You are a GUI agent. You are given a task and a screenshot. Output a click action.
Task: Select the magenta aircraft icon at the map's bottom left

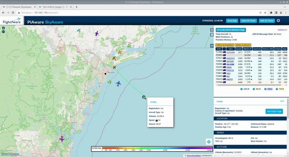coord(62,139)
